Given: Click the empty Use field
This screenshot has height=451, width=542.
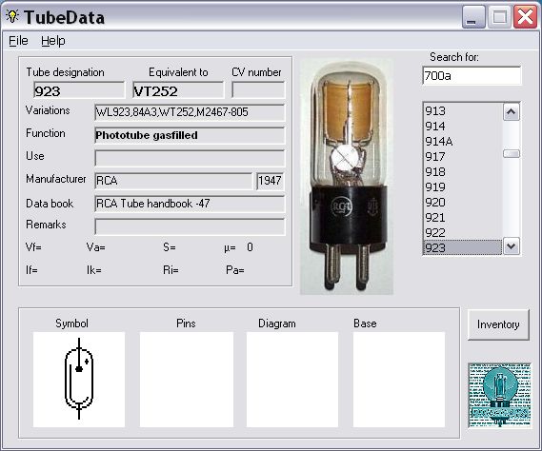Looking at the screenshot, I should point(190,158).
